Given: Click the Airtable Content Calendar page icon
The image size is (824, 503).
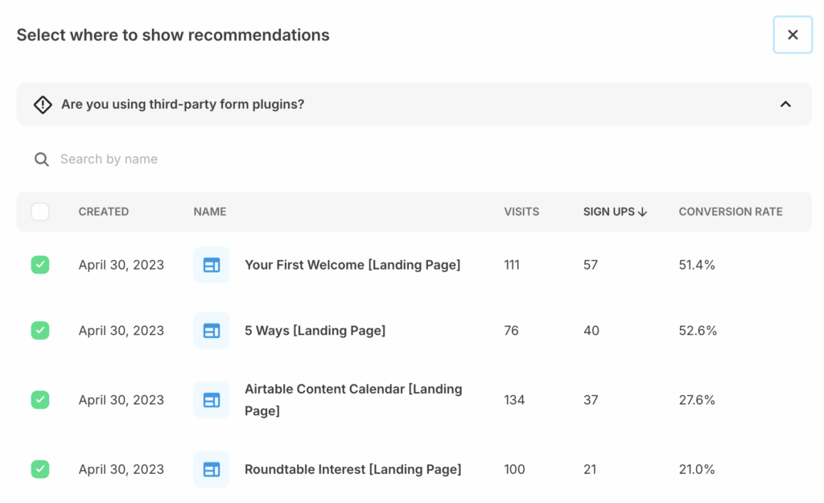Looking at the screenshot, I should (x=212, y=400).
